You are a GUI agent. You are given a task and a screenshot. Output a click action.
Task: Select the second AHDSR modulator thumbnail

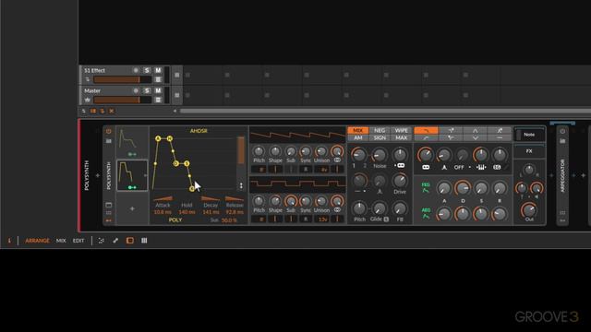click(x=132, y=175)
